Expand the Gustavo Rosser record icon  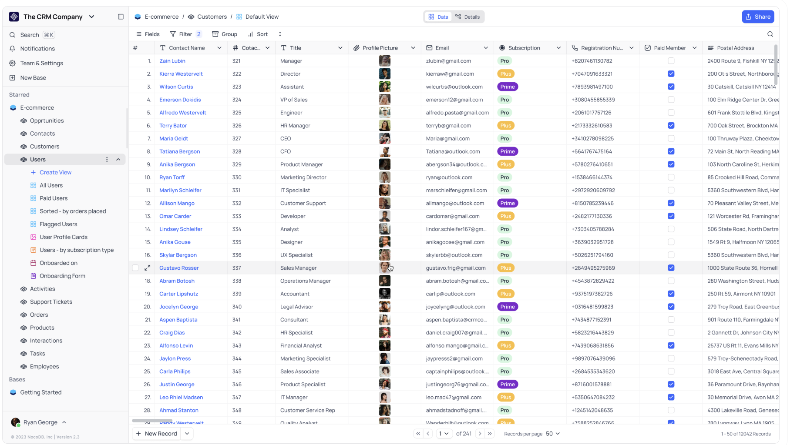148,268
